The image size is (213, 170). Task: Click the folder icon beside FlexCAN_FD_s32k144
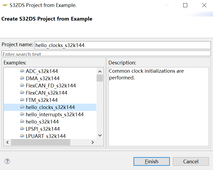(x=22, y=86)
